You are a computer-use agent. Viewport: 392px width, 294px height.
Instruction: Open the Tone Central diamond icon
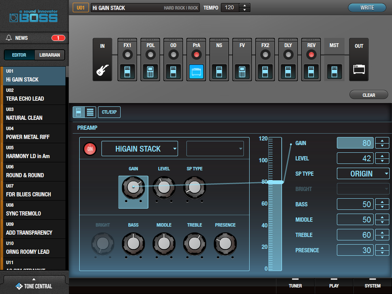19,286
